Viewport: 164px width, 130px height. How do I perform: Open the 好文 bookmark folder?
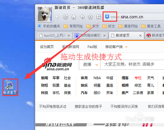109,26
